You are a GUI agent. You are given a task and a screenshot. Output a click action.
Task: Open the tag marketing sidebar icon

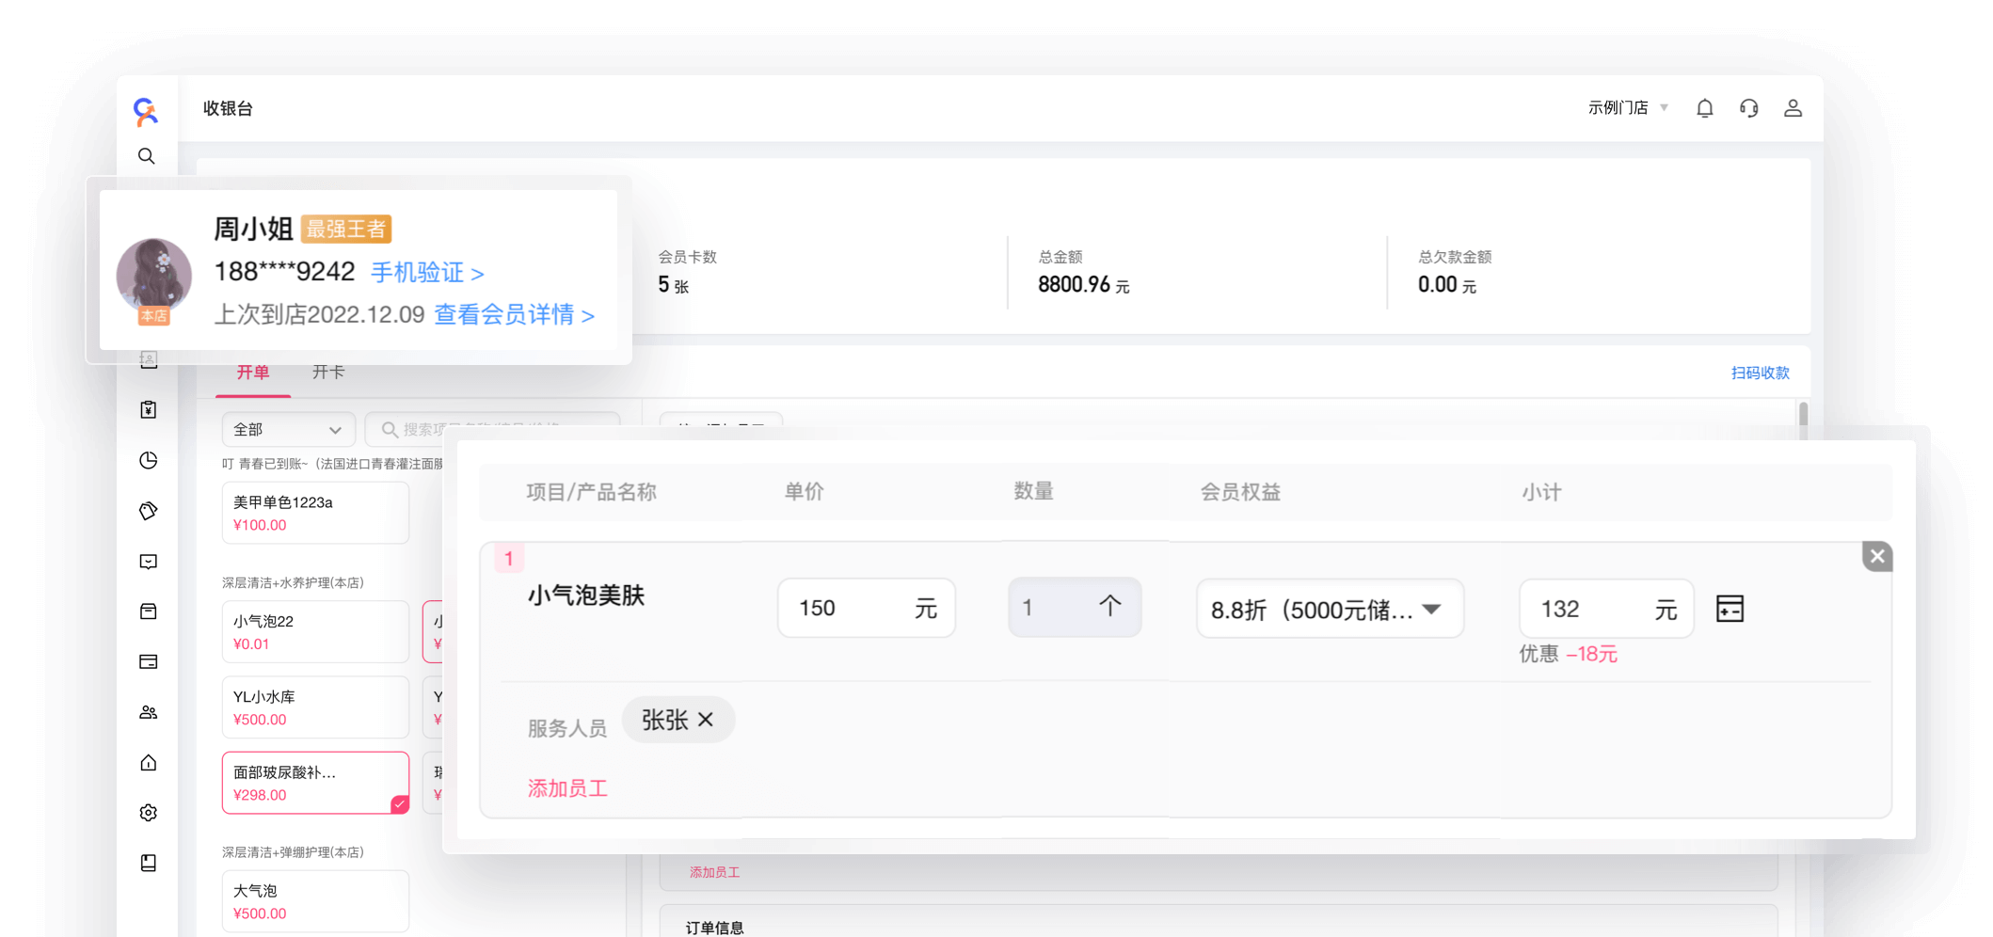[x=148, y=511]
